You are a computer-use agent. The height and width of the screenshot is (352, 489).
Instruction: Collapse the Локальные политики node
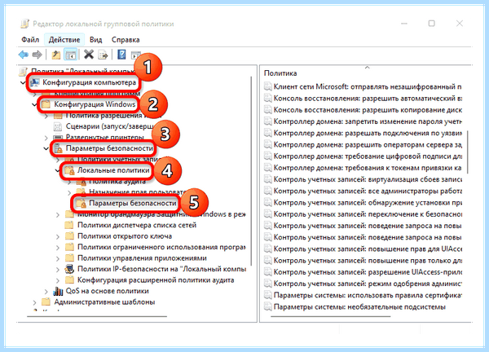pyautogui.click(x=58, y=170)
